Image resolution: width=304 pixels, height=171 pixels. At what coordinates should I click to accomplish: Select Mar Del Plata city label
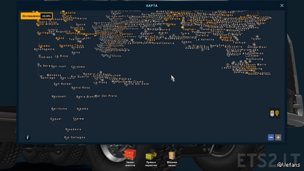pyautogui.click(x=106, y=96)
